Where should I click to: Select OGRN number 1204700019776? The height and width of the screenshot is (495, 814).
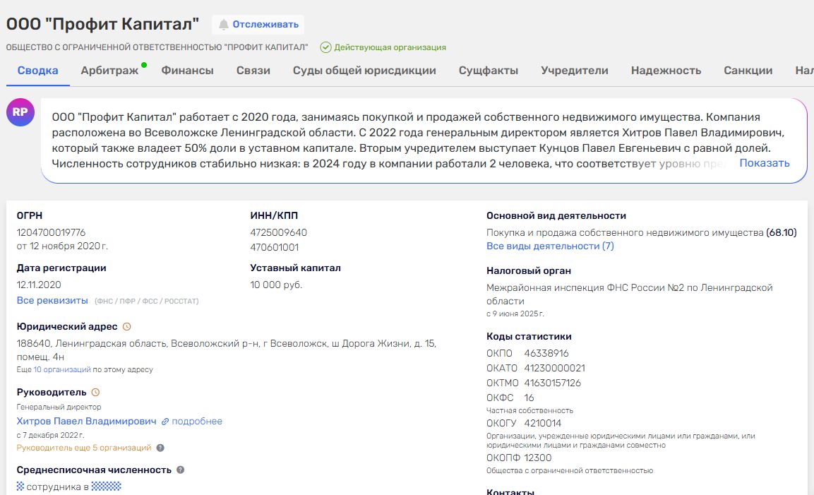51,233
